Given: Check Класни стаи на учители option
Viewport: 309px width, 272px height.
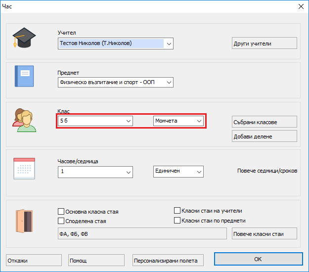Looking at the screenshot, I should 178,211.
